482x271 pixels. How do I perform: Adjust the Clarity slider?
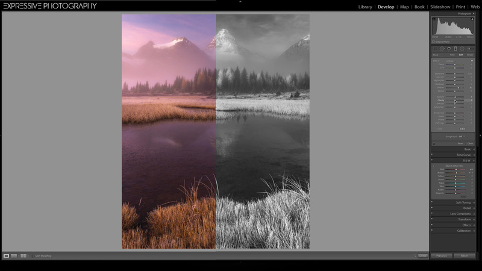point(455,101)
